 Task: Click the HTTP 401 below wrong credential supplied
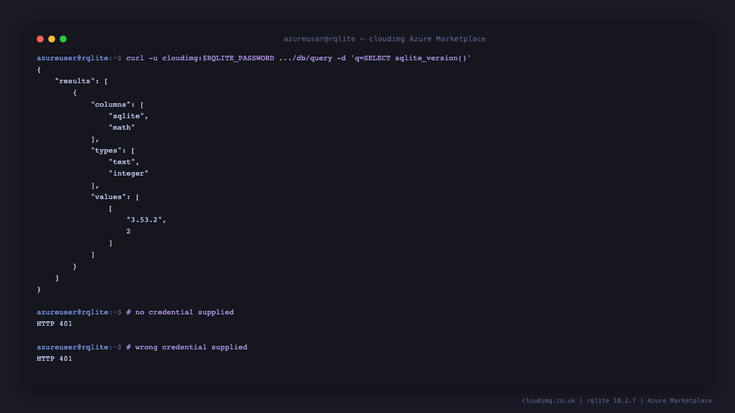click(55, 359)
